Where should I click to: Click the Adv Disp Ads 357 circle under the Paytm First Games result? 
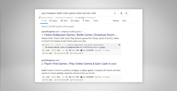55,80
